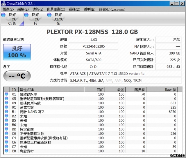
Task: Open the 語言(L)(Language) menu
Action: pos(112,9)
